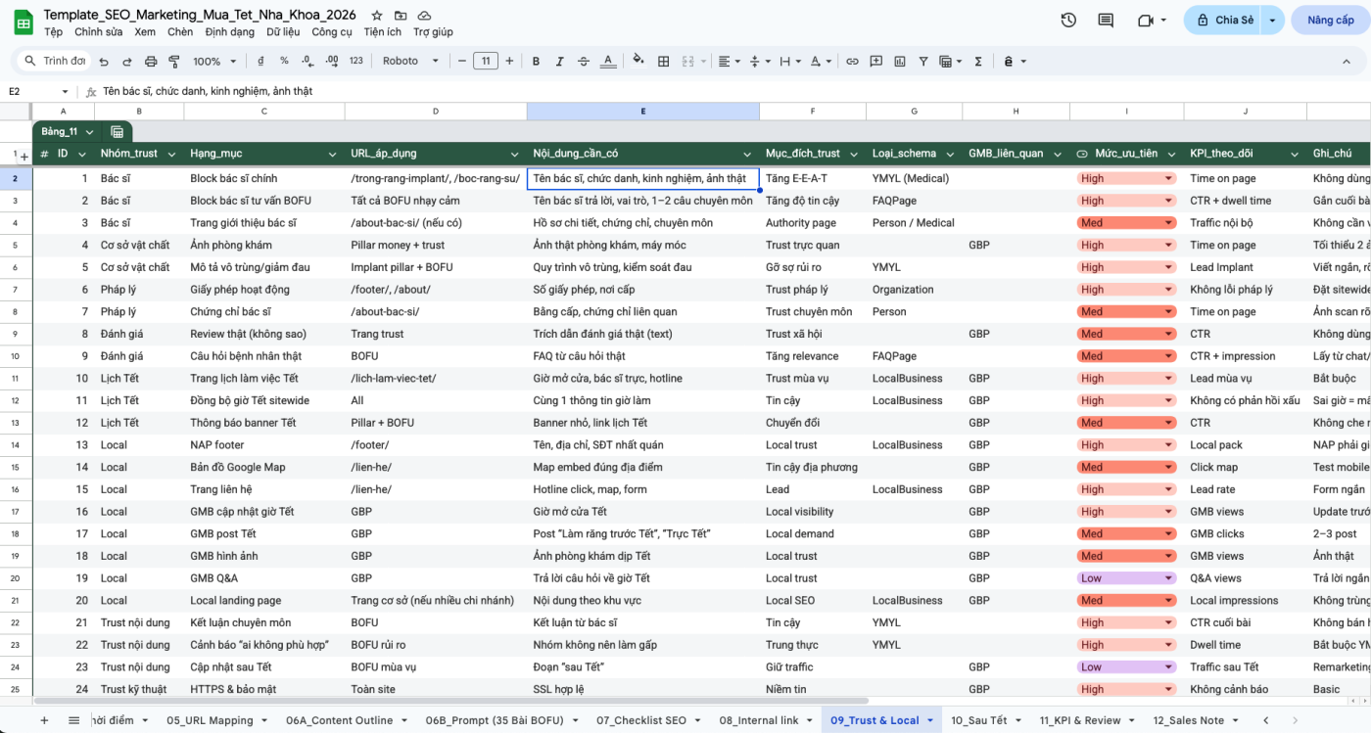Insert a chart from the toolbar
This screenshot has width=1371, height=733.
[x=899, y=61]
